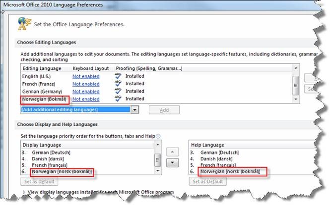Click the Editing Language column header
This screenshot has width=330, height=205.
pos(46,68)
